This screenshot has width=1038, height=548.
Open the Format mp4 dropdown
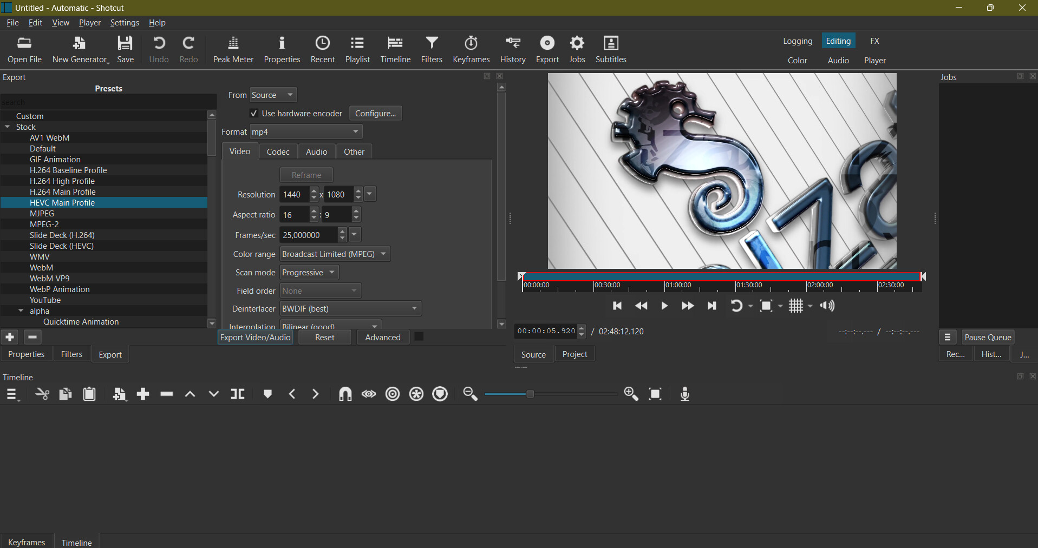coord(306,132)
